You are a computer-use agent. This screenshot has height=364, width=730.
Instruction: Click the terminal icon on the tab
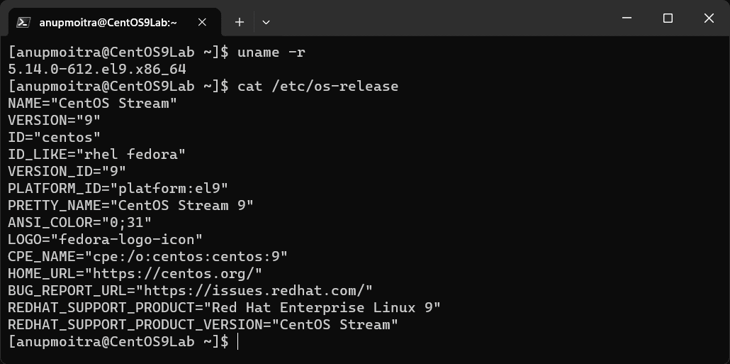tap(23, 22)
